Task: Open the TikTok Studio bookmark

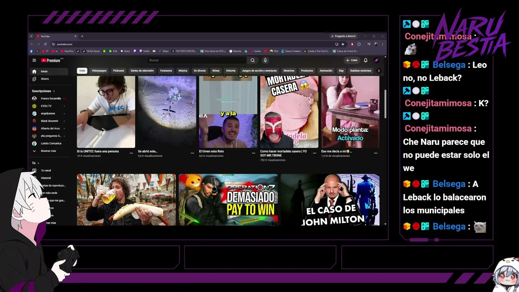Action: tap(92, 51)
